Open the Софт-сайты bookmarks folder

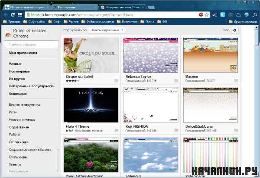34,22
